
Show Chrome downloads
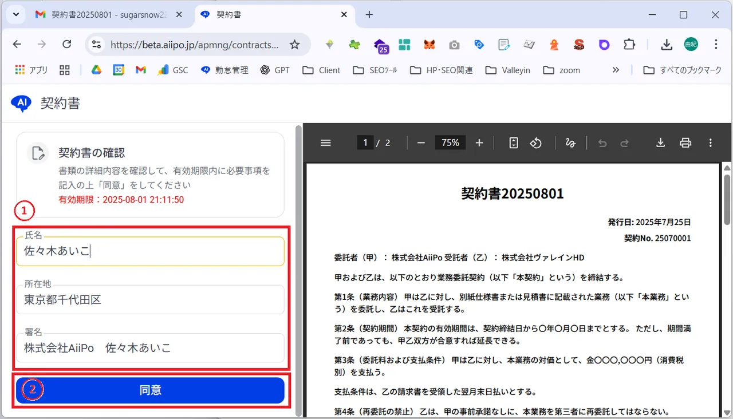click(666, 45)
